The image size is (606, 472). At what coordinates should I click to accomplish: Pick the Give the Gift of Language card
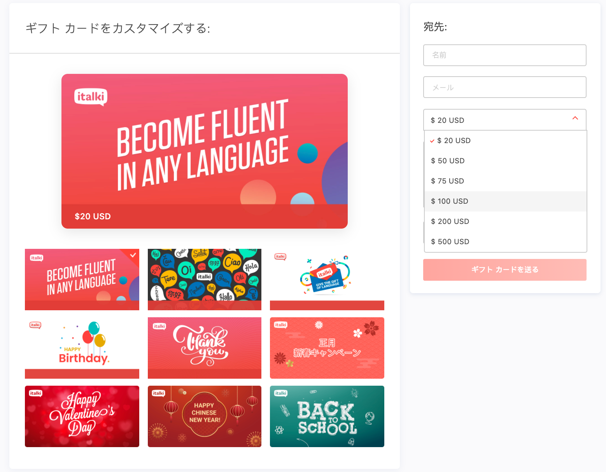[x=327, y=280]
